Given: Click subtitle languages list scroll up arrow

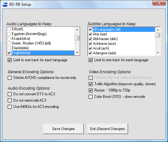Looking at the screenshot, I should click(158, 30).
